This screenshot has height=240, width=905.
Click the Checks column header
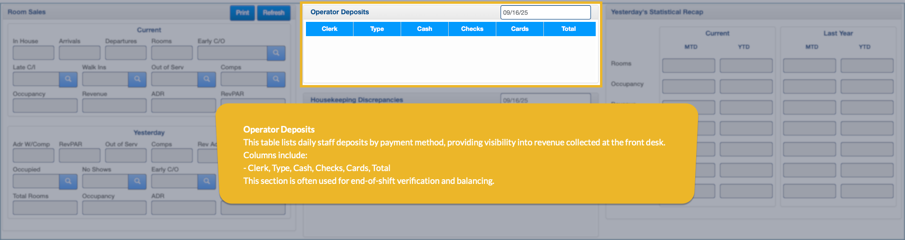[472, 29]
